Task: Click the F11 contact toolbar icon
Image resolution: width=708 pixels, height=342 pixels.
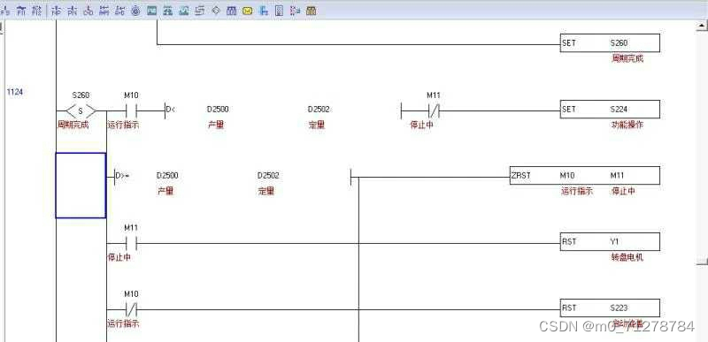Action: click(x=21, y=11)
